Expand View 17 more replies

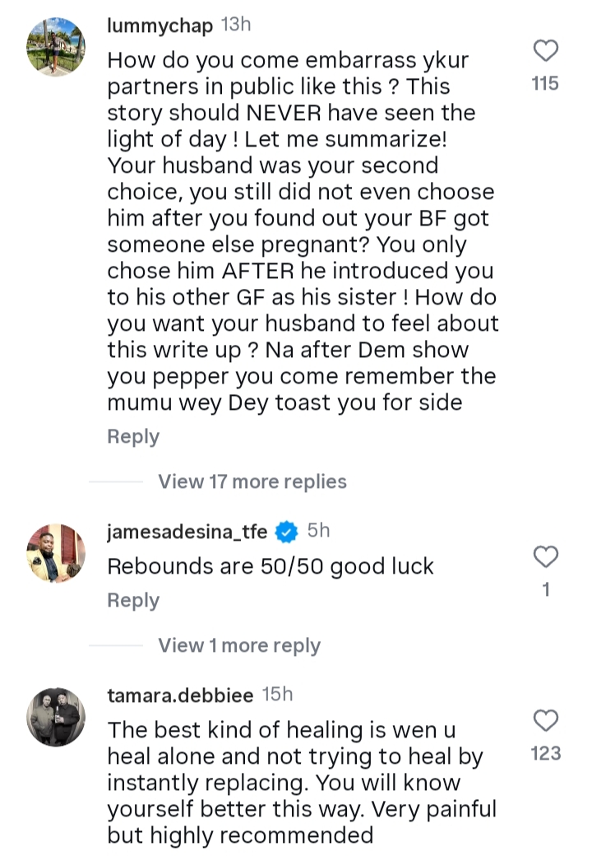pos(252,481)
